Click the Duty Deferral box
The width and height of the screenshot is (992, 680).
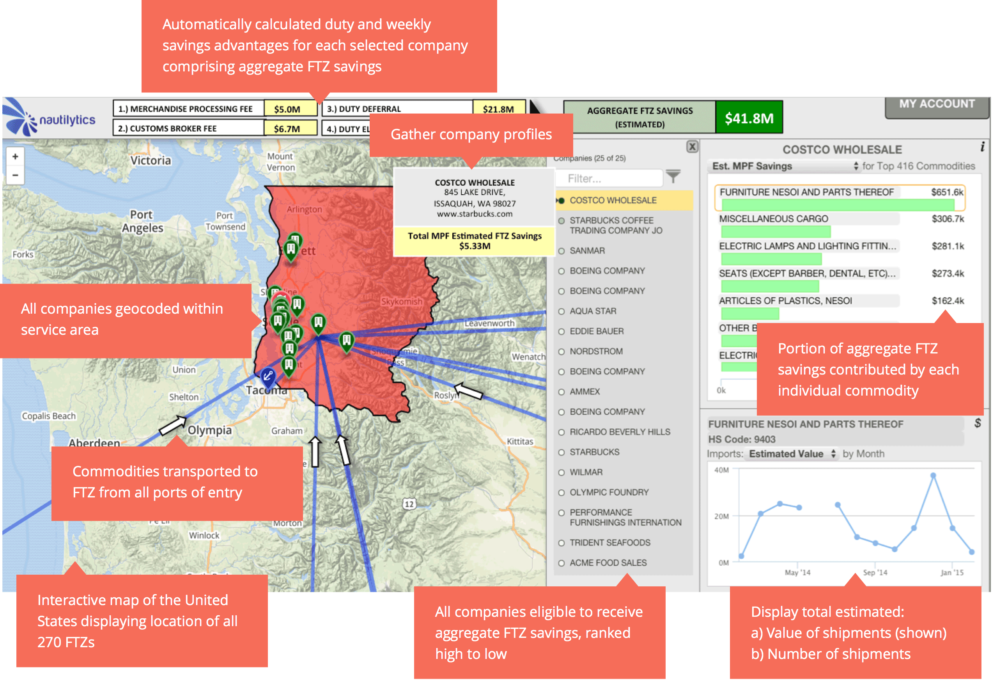pos(424,108)
